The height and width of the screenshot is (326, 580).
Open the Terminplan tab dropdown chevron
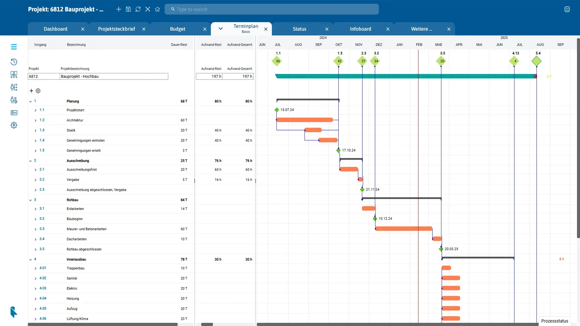pyautogui.click(x=220, y=29)
